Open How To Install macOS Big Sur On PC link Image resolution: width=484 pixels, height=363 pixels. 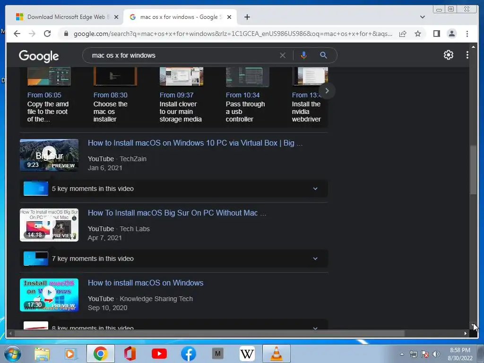(177, 213)
